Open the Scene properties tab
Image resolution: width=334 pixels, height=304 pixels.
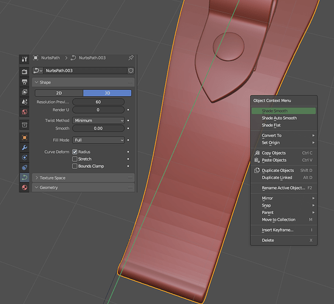tap(24, 102)
